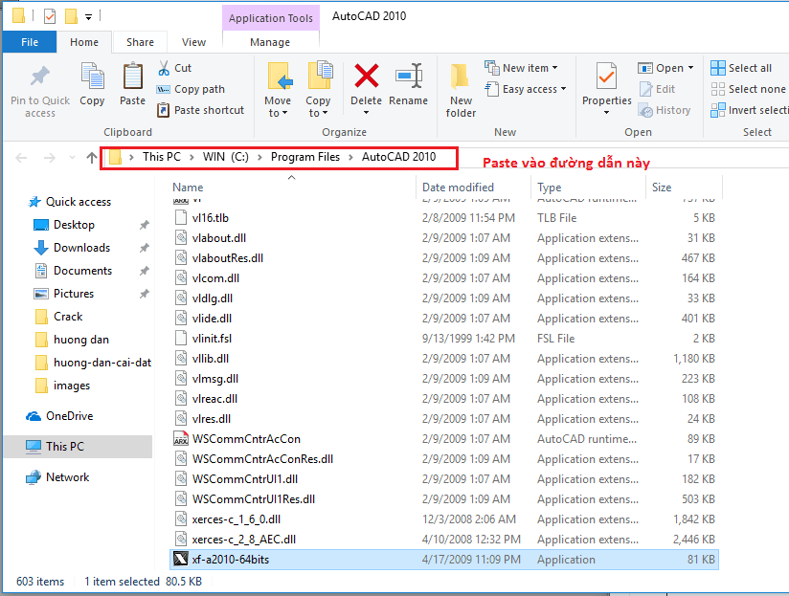Open the recent locations dropdown arrow
Screen dimensions: 789x596
click(72, 158)
